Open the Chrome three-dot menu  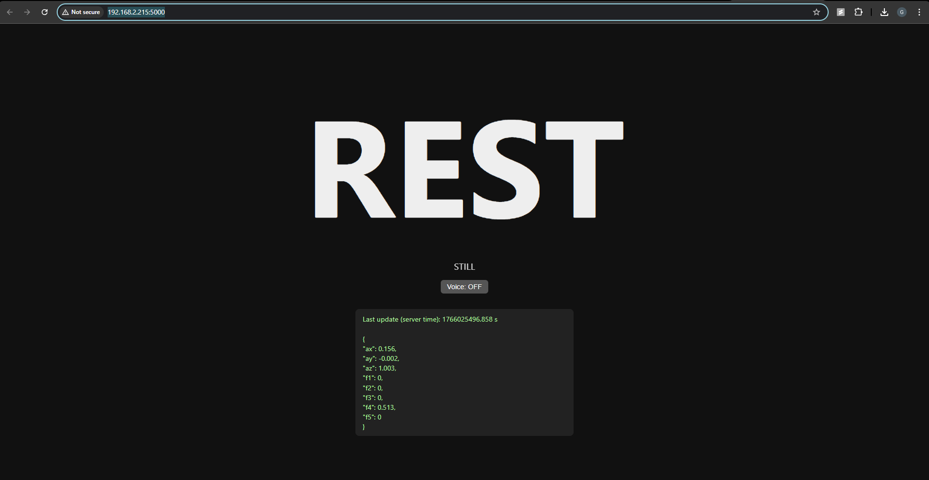point(919,12)
